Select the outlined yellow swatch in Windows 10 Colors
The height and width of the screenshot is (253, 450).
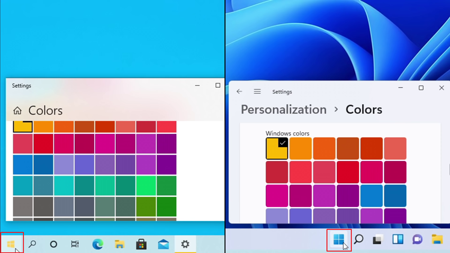(x=23, y=127)
